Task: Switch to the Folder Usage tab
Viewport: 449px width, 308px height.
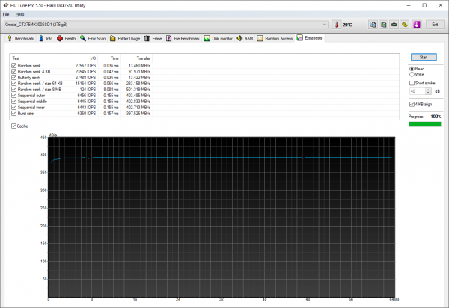Action: pos(125,39)
